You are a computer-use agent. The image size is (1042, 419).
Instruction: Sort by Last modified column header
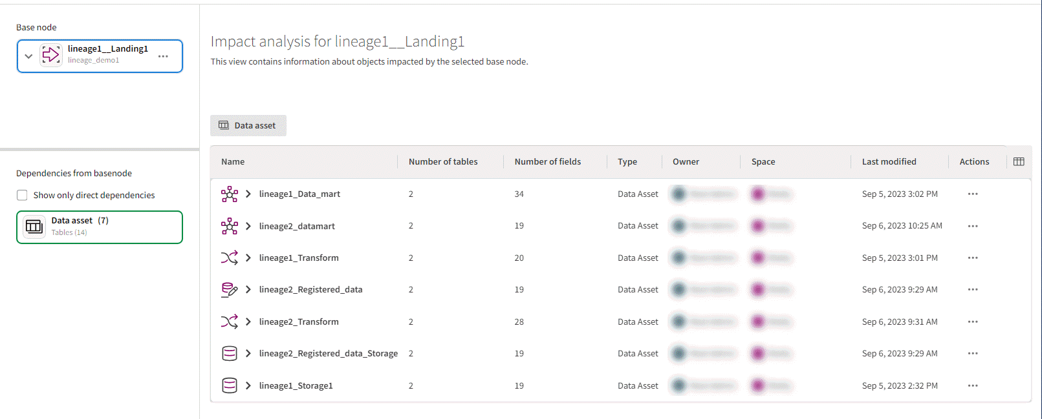coord(889,162)
